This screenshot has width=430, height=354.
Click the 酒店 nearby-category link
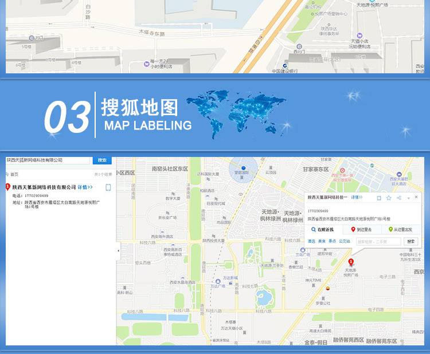click(311, 241)
